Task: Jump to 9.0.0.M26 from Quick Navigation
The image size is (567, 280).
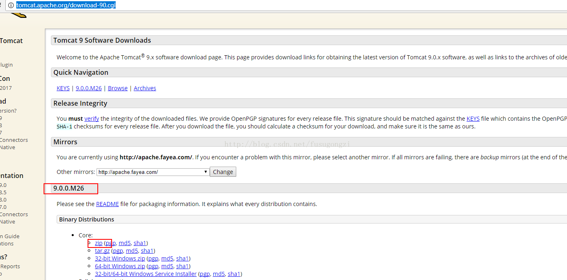Action: pyautogui.click(x=89, y=88)
